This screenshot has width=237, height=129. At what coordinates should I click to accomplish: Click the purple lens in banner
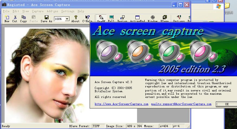point(106,51)
